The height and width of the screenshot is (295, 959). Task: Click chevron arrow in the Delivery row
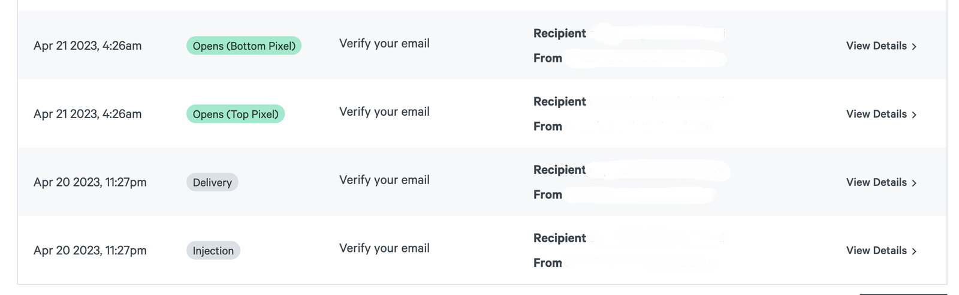(914, 183)
